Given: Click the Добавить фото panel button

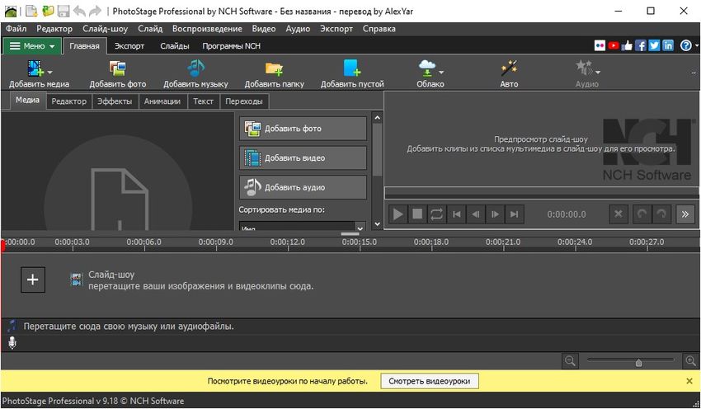Looking at the screenshot, I should 303,129.
